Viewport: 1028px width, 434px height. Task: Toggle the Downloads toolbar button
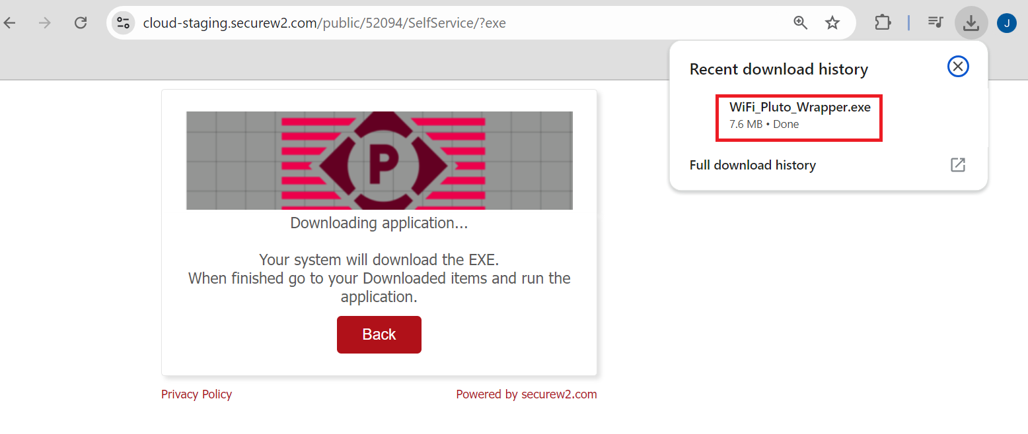click(971, 23)
